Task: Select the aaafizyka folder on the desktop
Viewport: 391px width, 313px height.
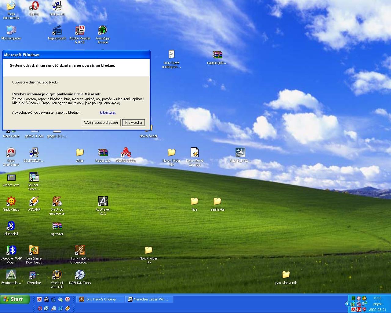Action: point(217,204)
